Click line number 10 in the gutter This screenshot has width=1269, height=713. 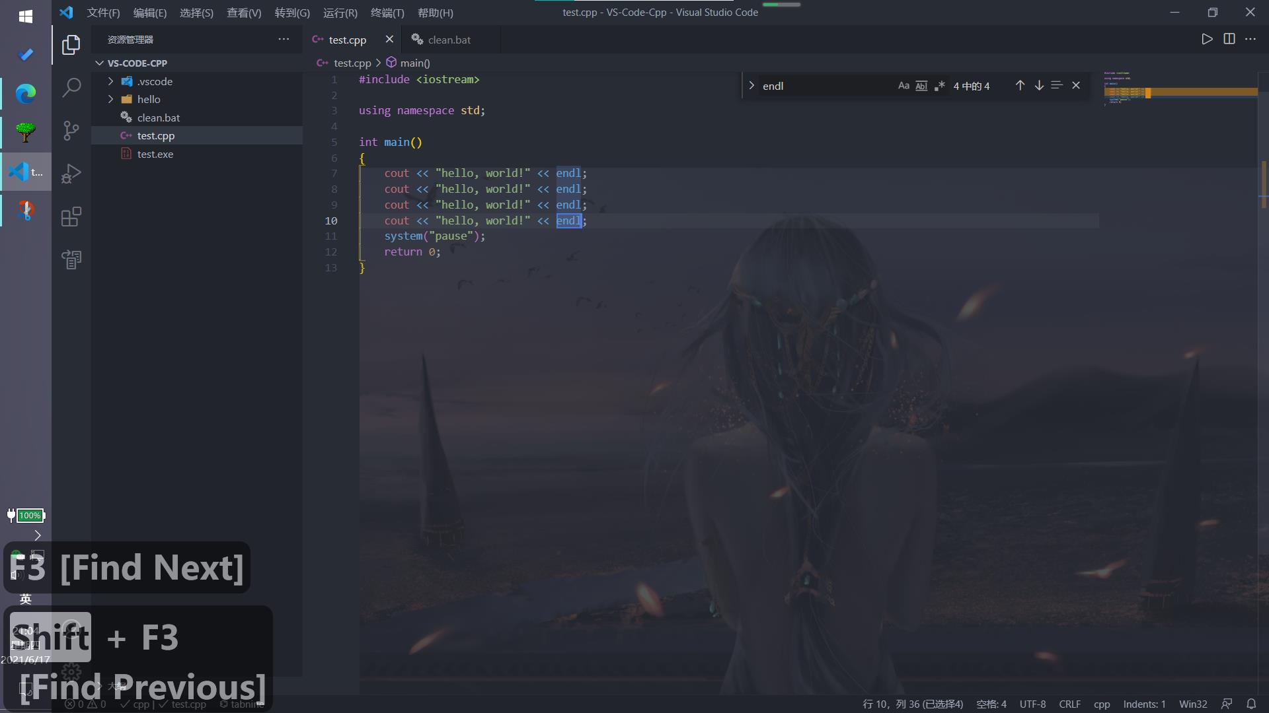tap(331, 221)
